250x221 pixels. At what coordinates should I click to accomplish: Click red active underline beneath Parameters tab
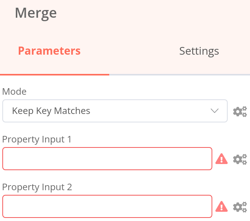(55, 74)
